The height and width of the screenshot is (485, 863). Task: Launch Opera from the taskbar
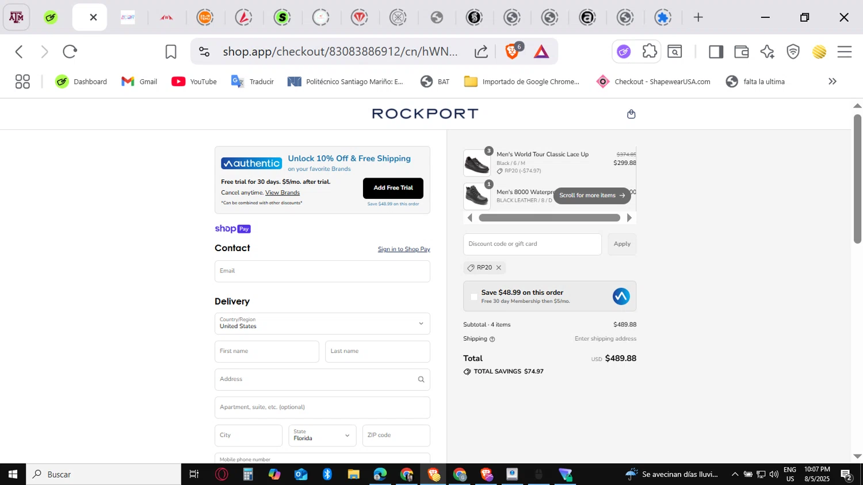tap(222, 474)
